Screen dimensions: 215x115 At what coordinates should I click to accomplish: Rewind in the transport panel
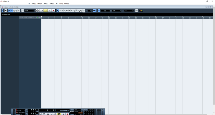pyautogui.click(x=44, y=114)
